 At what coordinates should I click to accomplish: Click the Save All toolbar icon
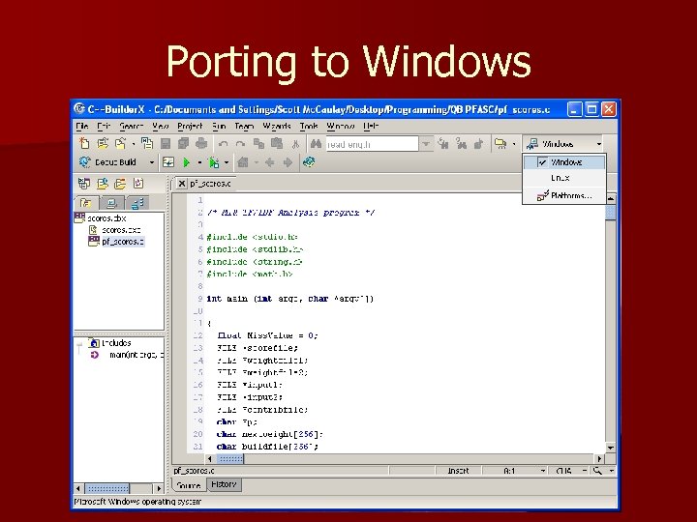coord(183,143)
